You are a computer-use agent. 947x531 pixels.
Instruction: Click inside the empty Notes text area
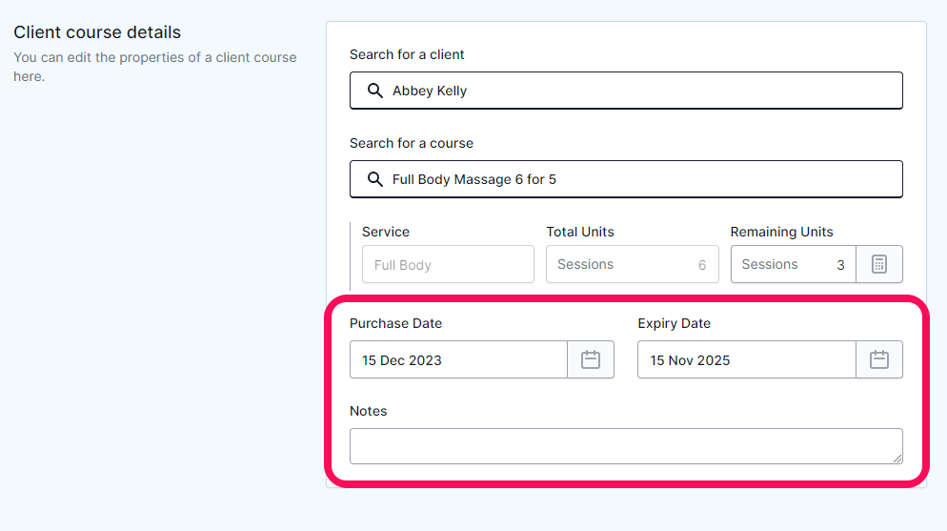point(626,446)
